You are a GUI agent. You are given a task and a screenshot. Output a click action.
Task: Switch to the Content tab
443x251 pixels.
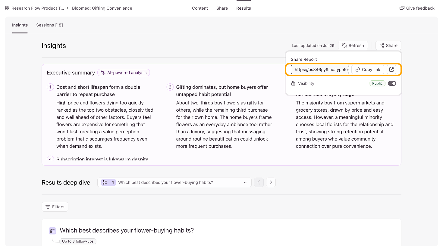point(200,8)
